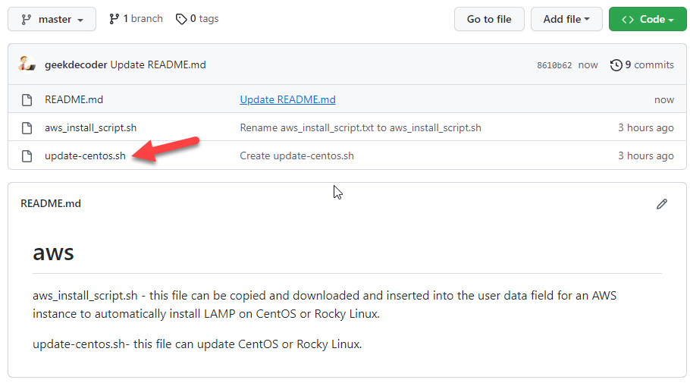Click the file icon beside README.md
This screenshot has height=383, width=690.
(x=27, y=100)
